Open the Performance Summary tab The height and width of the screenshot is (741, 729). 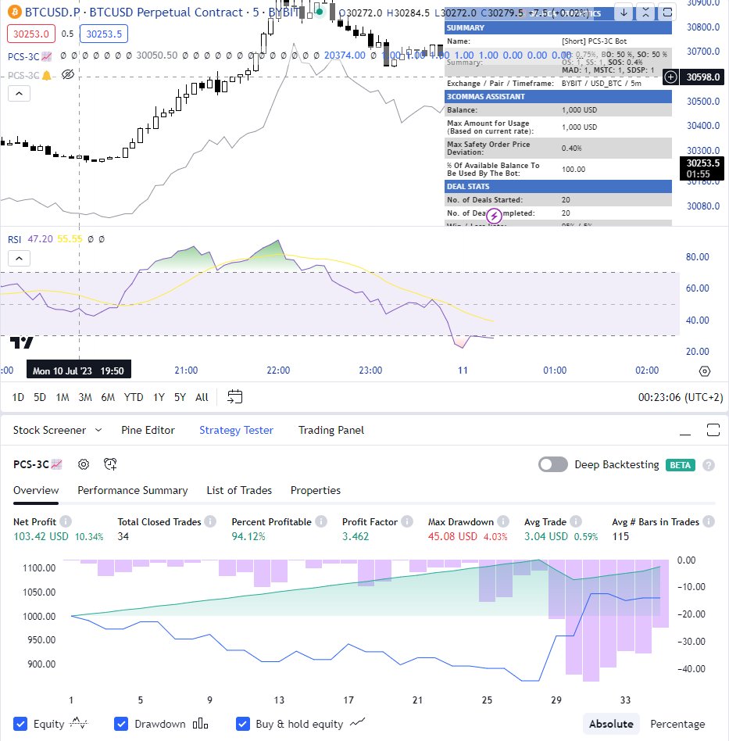point(132,491)
